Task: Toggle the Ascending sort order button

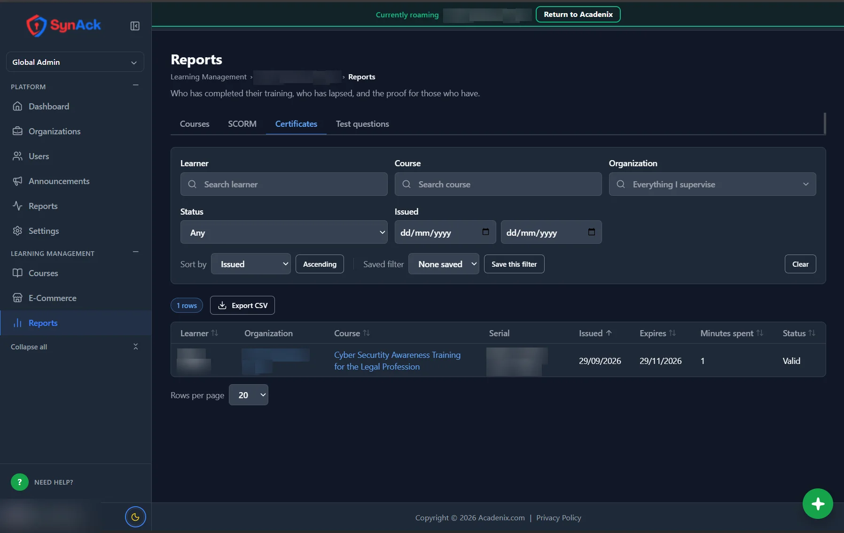Action: tap(320, 264)
